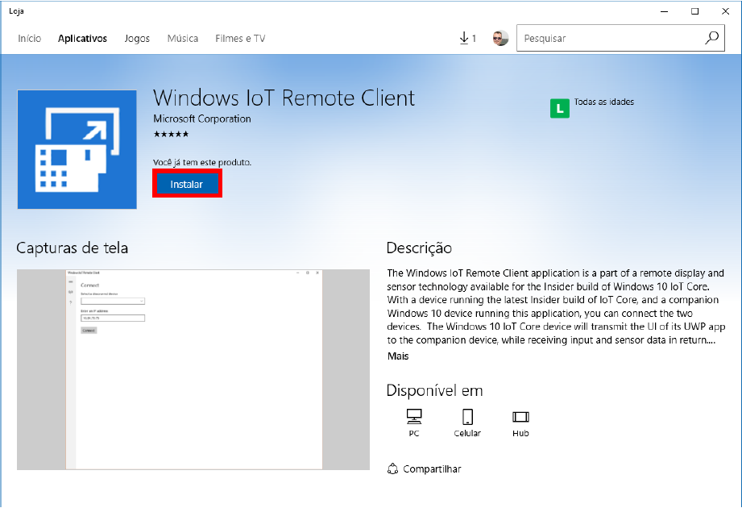Click the Você já tem este produto text
The height and width of the screenshot is (508, 742).
point(202,162)
